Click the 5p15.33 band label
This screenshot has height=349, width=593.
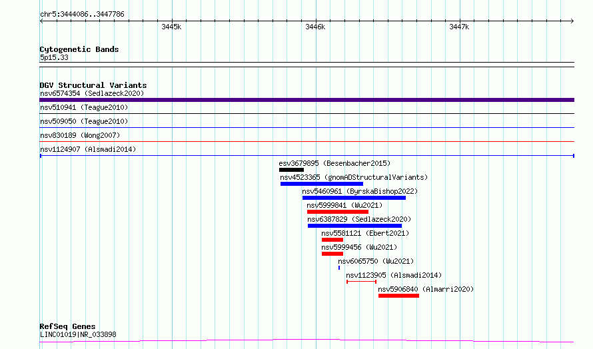tap(54, 57)
